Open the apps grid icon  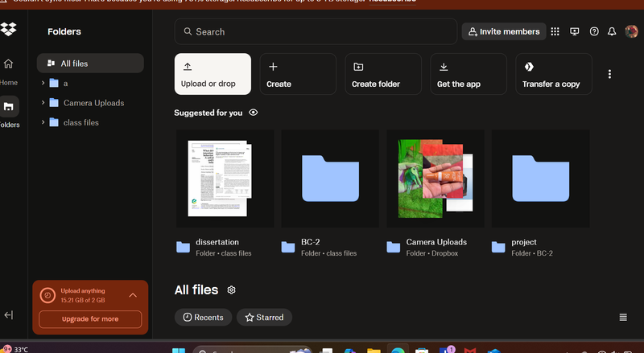coord(555,31)
